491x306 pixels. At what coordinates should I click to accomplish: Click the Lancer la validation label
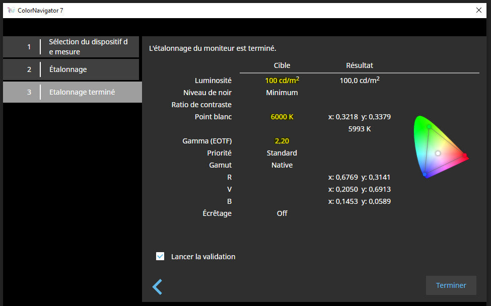tap(203, 257)
